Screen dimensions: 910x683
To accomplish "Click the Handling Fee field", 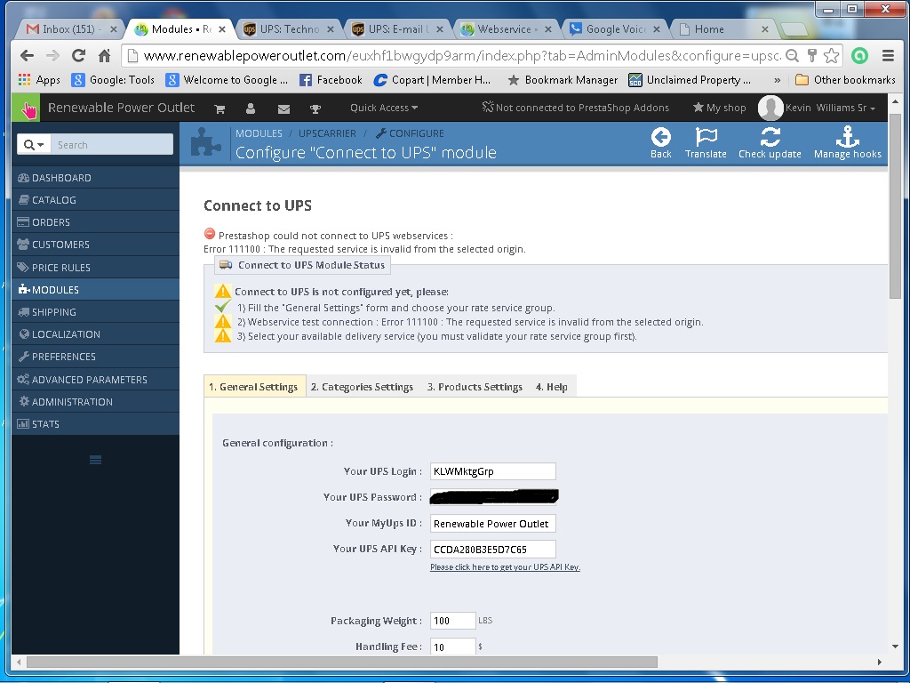I will (452, 647).
